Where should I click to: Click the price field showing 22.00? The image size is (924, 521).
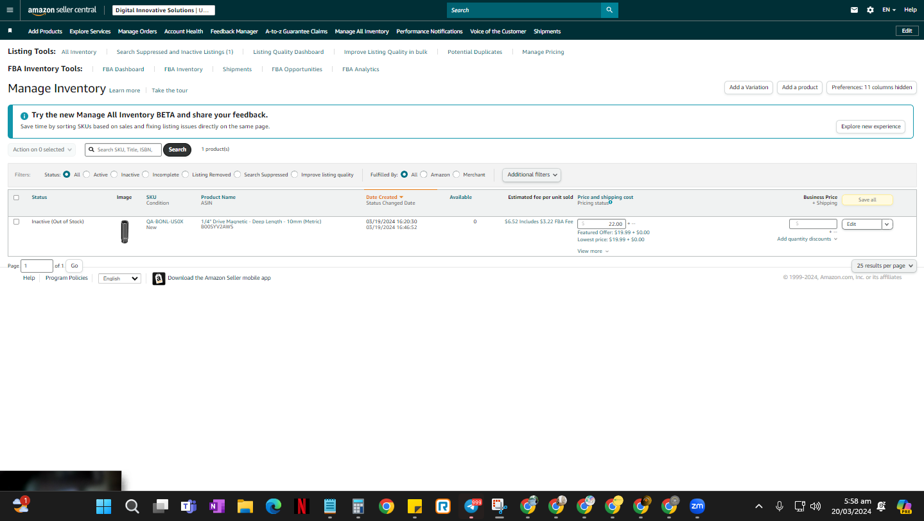602,224
